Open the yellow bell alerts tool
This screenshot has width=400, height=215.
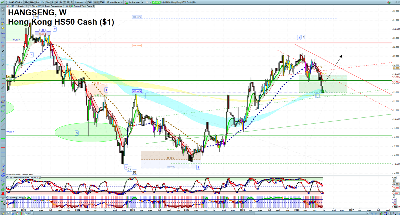pyautogui.click(x=3, y=28)
